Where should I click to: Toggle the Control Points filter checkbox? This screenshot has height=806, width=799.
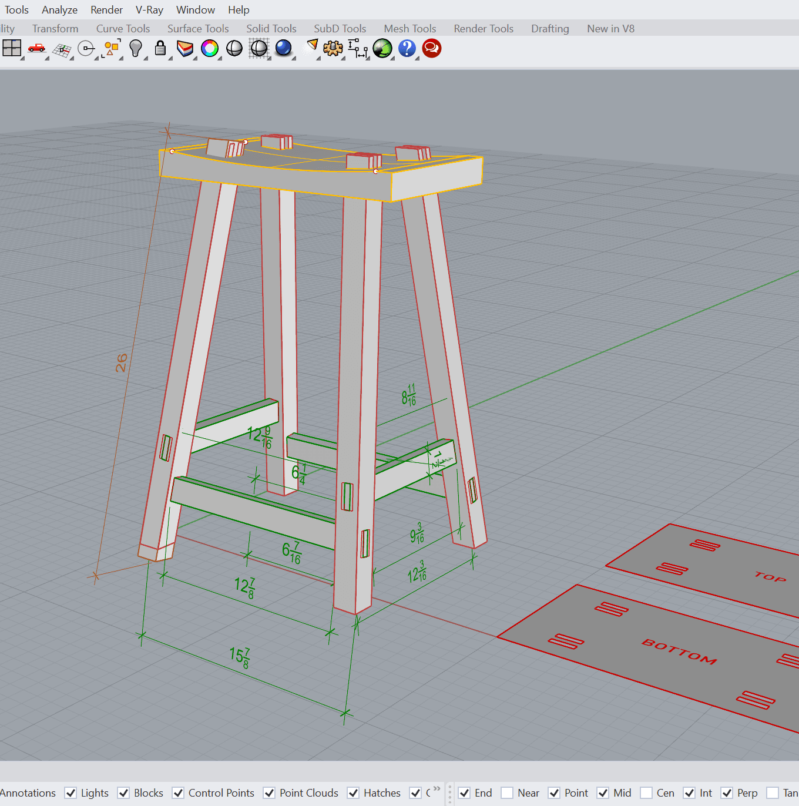point(178,793)
